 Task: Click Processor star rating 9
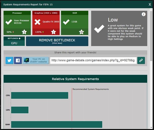coord(24,32)
